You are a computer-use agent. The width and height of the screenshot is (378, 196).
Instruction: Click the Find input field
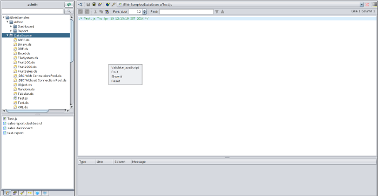(186, 11)
